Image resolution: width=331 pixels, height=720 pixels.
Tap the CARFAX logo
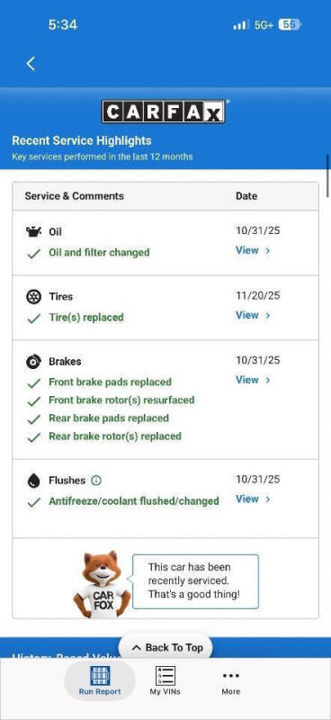pos(164,112)
